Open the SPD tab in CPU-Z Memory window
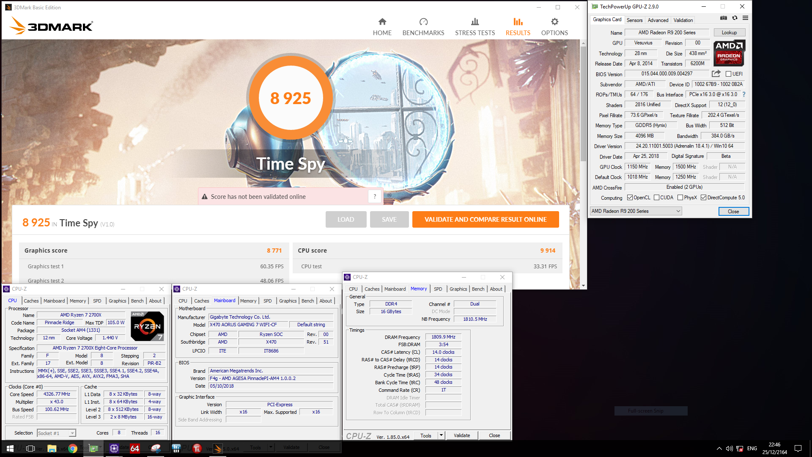This screenshot has height=457, width=812. pos(438,289)
